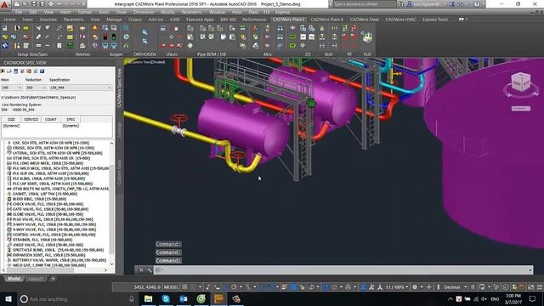
Task: Select BUTTERFLY VALVE, WAFER, 150LB in spec list
Action: [59, 260]
